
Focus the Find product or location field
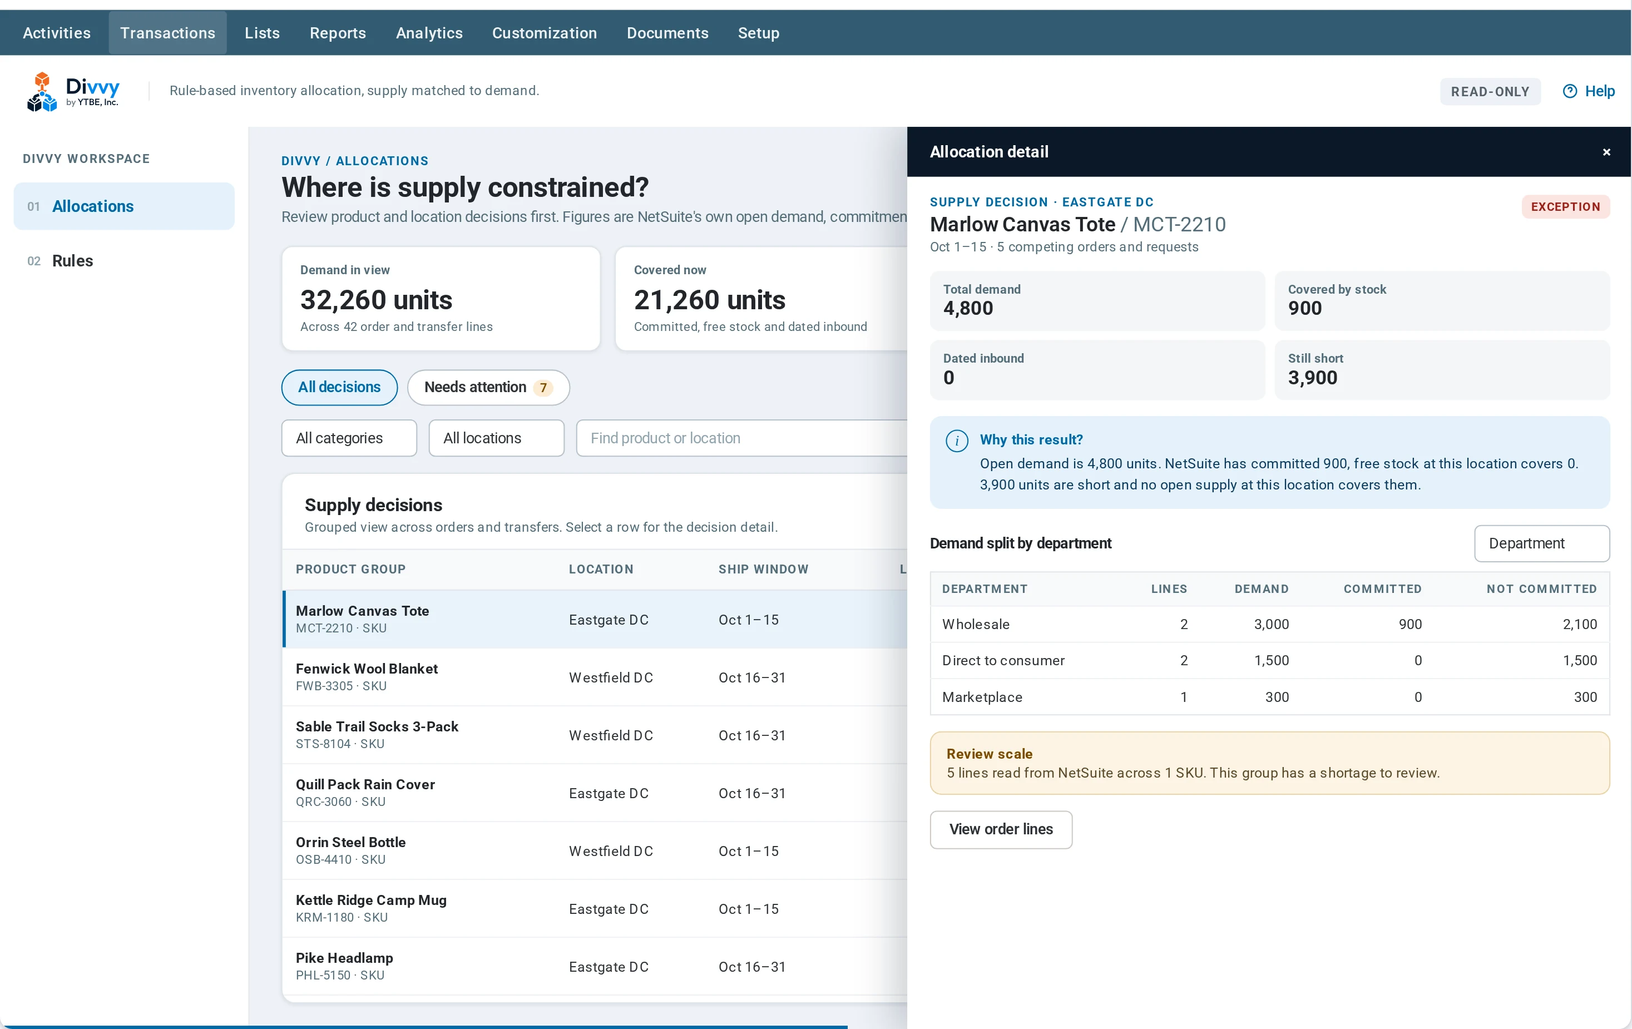pyautogui.click(x=741, y=438)
